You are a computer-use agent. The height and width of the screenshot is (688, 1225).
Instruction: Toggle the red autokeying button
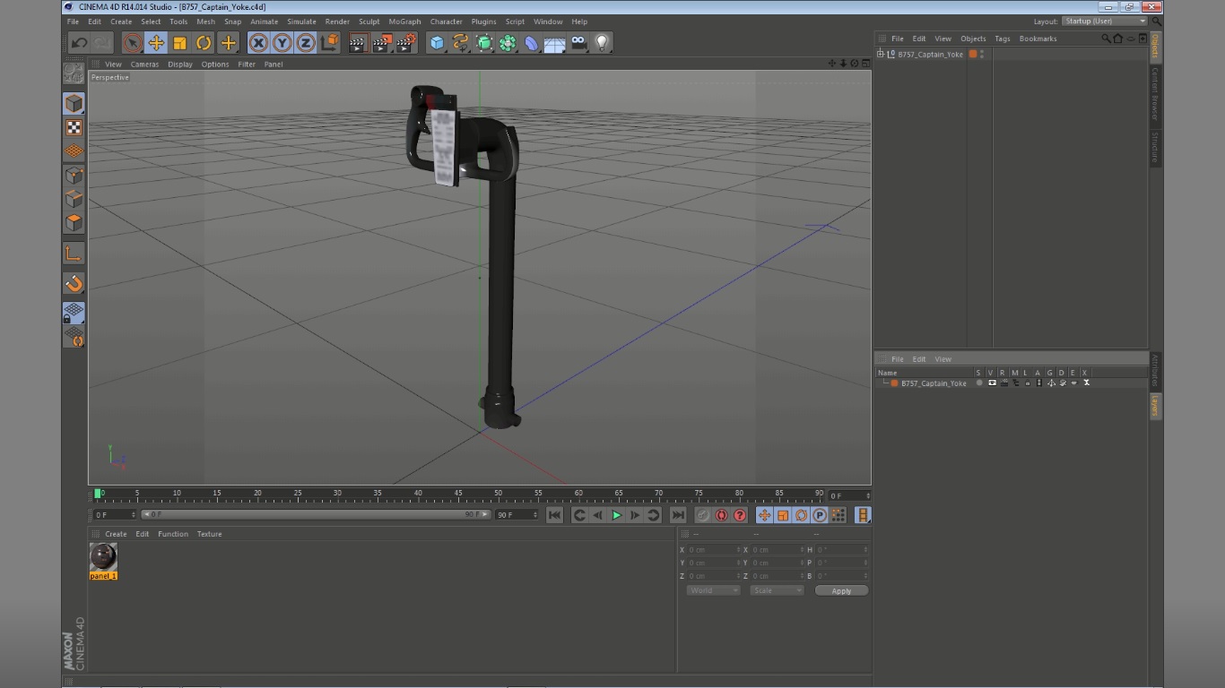coord(721,515)
